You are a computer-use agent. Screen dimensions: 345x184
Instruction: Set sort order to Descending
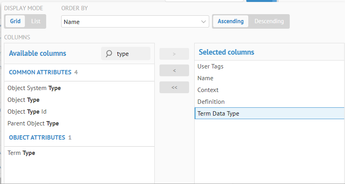pos(269,21)
